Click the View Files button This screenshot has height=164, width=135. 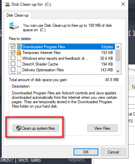tap(102, 128)
